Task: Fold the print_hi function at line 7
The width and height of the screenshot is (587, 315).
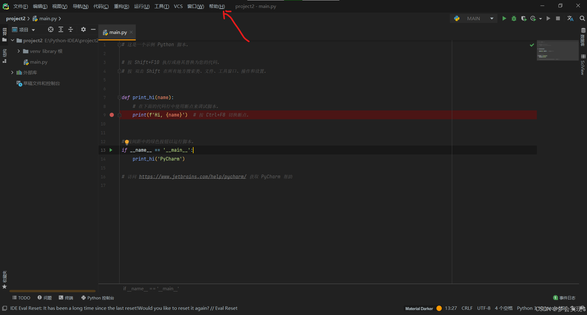Action: [x=119, y=98]
